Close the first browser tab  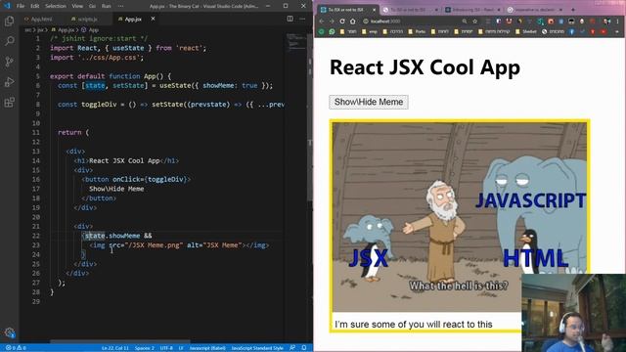click(x=374, y=10)
